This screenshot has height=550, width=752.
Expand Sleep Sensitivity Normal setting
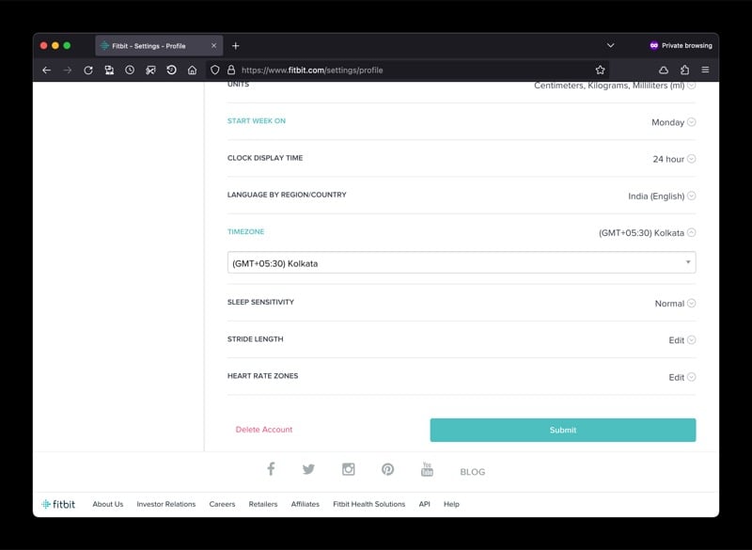coord(692,303)
